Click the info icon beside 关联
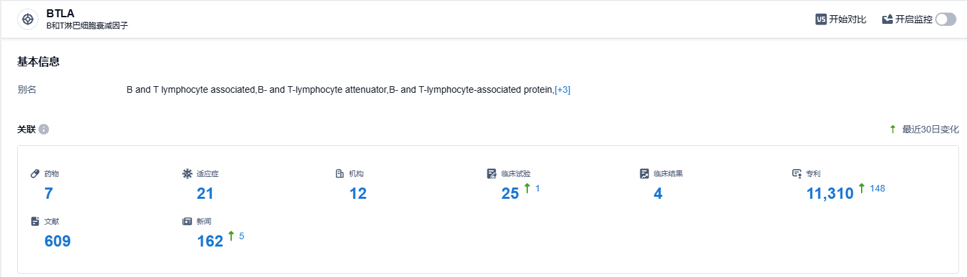 [44, 129]
